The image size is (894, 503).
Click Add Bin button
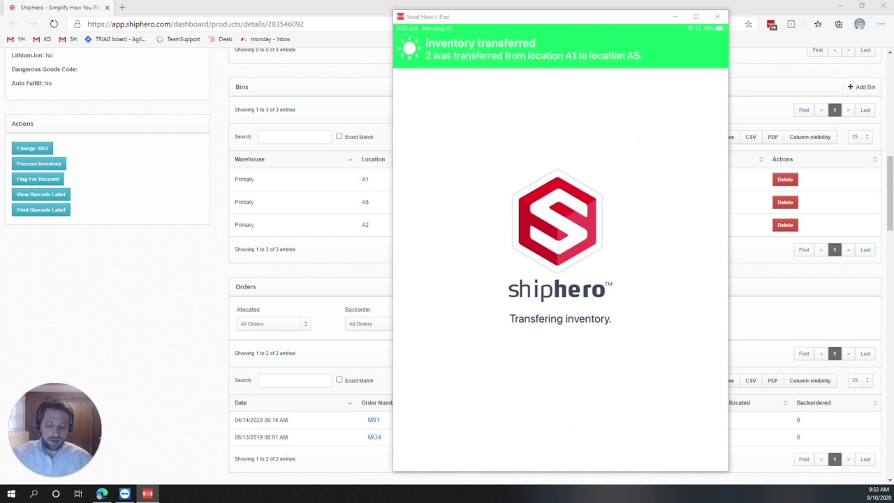click(861, 87)
